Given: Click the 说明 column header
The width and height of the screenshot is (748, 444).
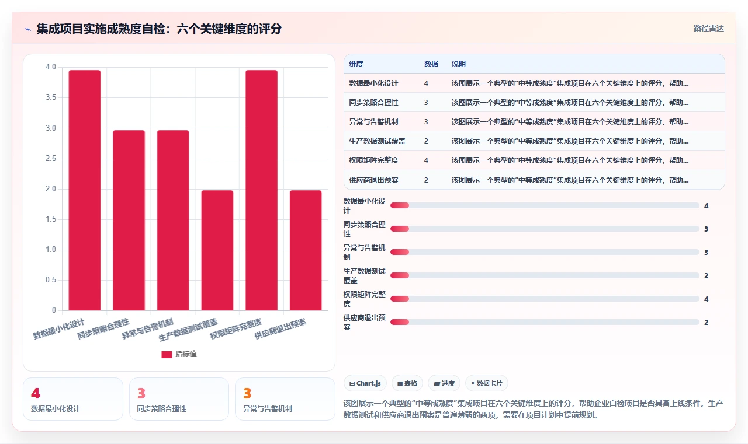Looking at the screenshot, I should tap(459, 64).
